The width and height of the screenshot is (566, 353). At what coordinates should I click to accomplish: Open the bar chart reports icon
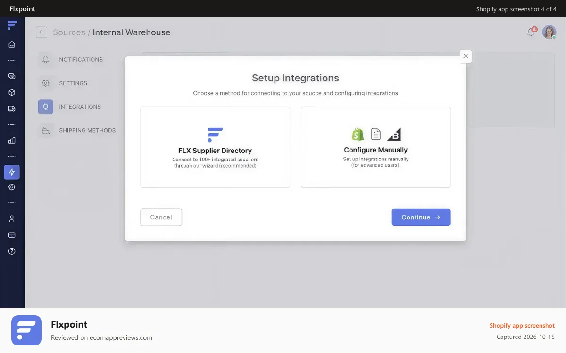(x=12, y=140)
